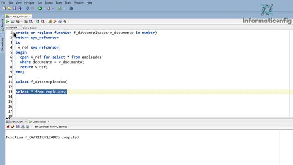Click the Rollback icon

pos(43,22)
